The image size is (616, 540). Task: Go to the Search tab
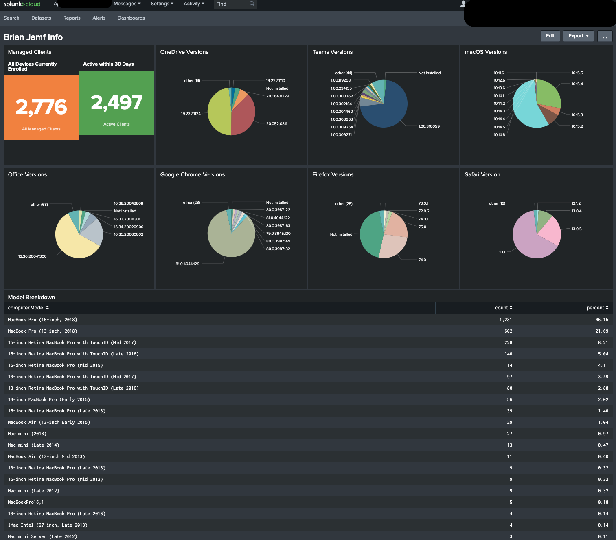pos(11,18)
